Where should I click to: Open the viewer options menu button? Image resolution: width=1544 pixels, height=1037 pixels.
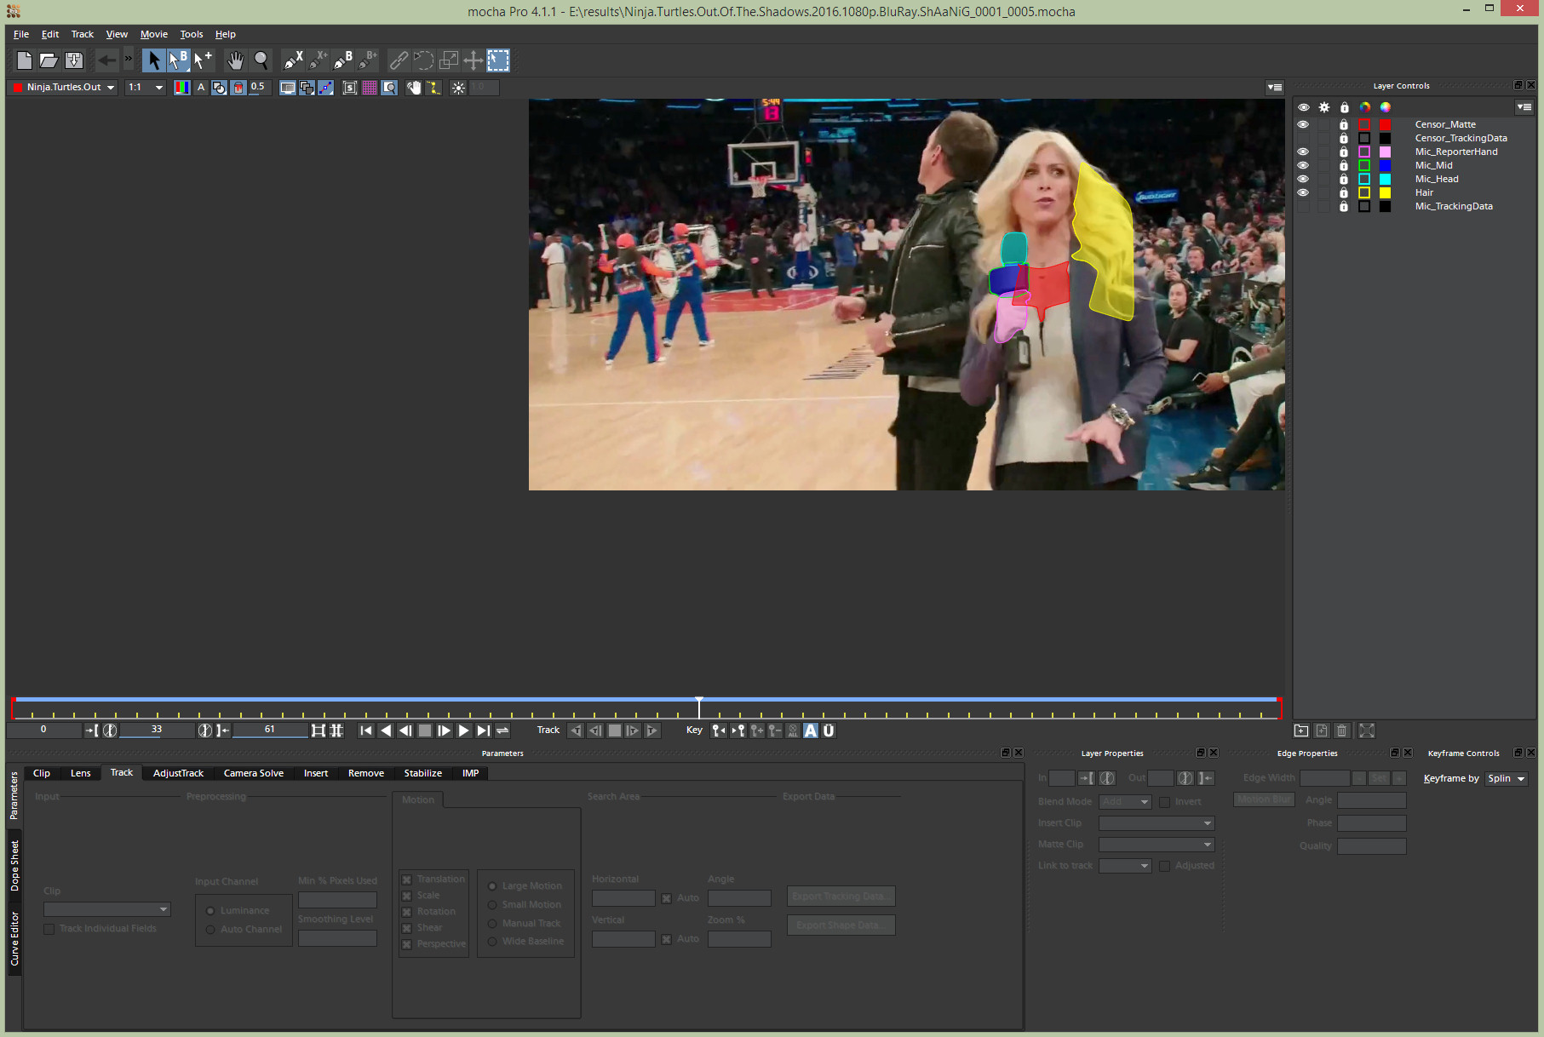pos(1275,87)
